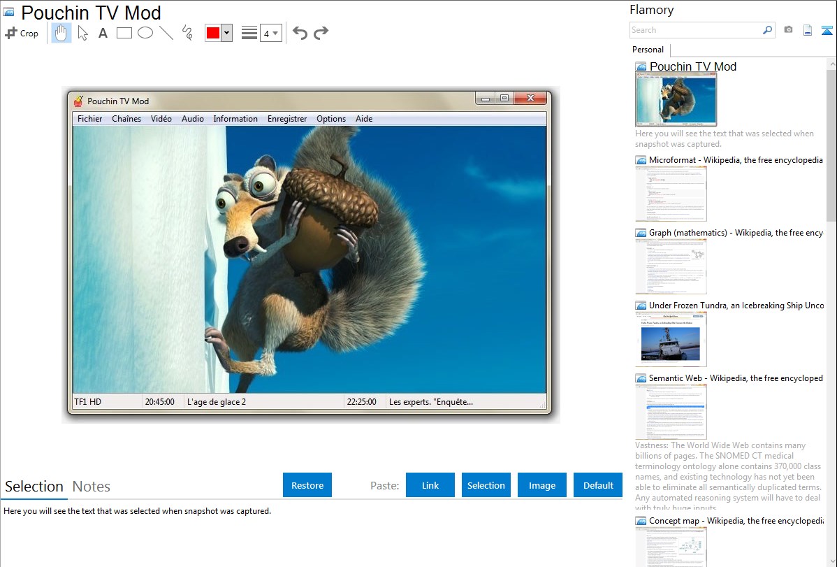Click the TF1 HD channel status text

pyautogui.click(x=87, y=402)
